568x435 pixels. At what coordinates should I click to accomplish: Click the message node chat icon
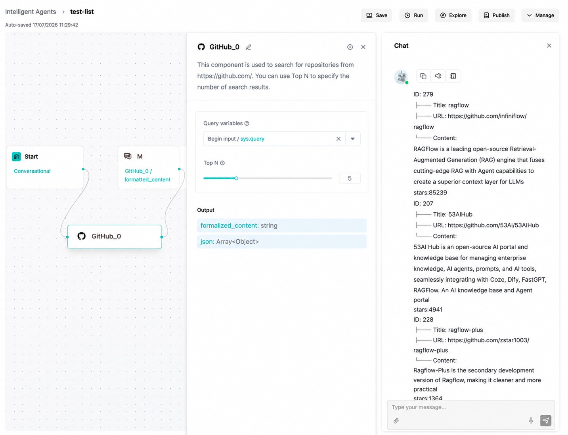[128, 156]
